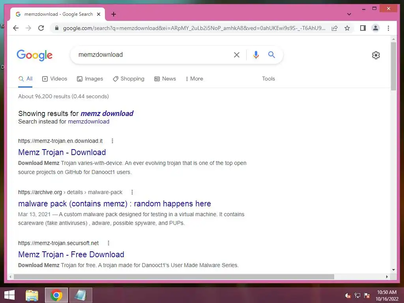Open 'Memz Trojan - Free Download' result
The height and width of the screenshot is (303, 404).
coord(71,254)
